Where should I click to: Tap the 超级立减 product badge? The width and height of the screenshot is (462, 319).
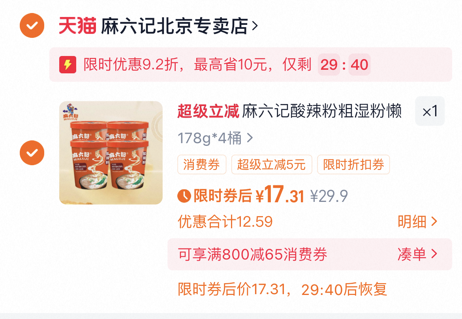click(208, 111)
